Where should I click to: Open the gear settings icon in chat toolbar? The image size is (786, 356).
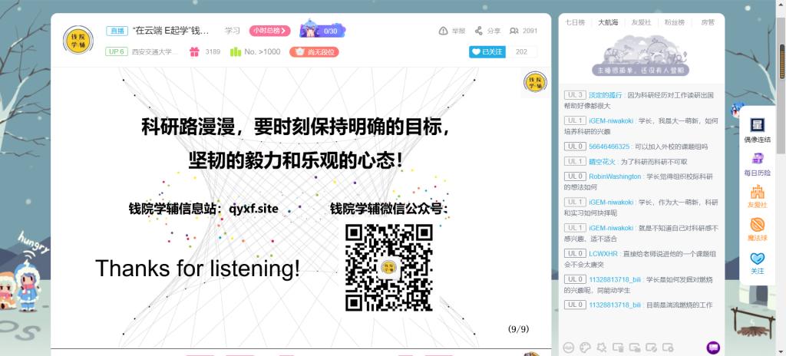(602, 347)
